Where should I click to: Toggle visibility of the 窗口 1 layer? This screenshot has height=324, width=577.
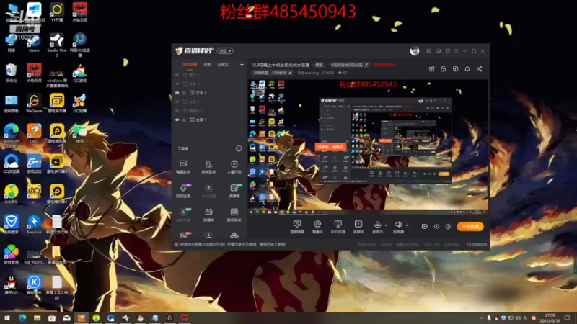[x=177, y=75]
